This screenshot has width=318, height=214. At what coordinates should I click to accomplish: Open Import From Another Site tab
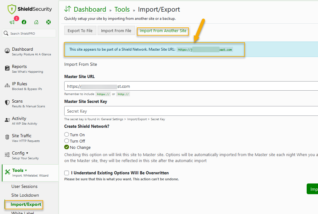pyautogui.click(x=163, y=31)
